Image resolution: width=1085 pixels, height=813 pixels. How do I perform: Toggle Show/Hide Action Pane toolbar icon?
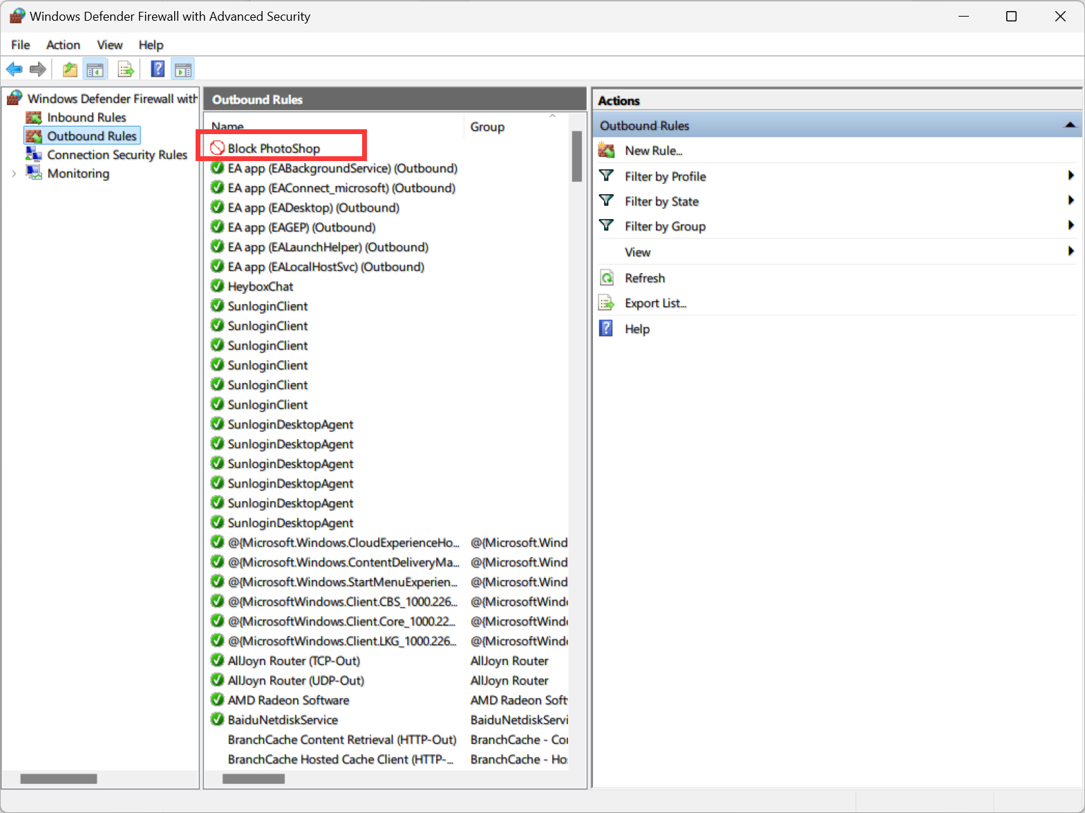coord(183,69)
